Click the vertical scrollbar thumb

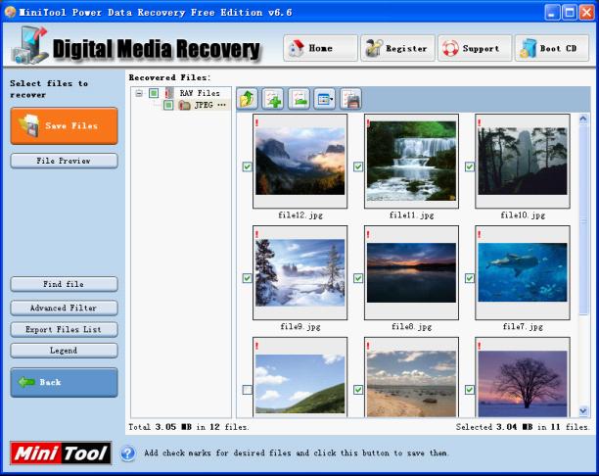click(x=583, y=219)
